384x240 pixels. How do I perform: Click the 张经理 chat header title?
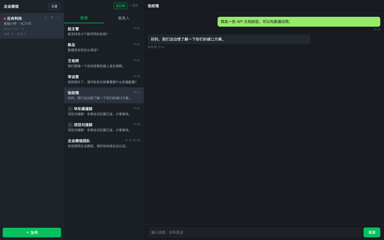(153, 6)
